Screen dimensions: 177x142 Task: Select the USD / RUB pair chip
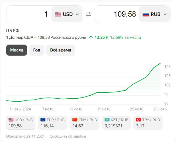[21, 123]
